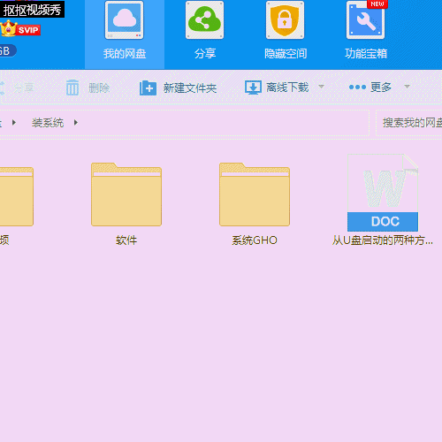Click the SVIP crown badge

(x=20, y=29)
